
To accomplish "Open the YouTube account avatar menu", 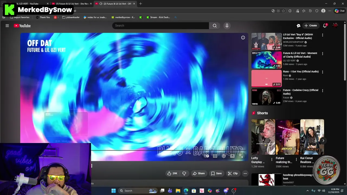I will click(336, 26).
